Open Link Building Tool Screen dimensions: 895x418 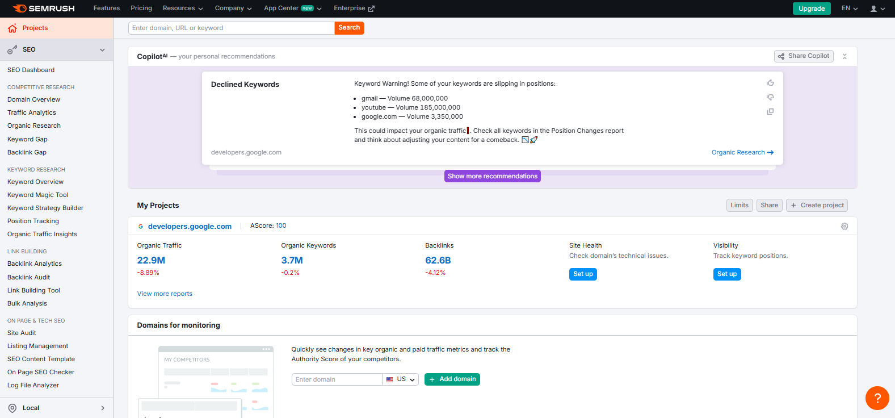point(33,290)
